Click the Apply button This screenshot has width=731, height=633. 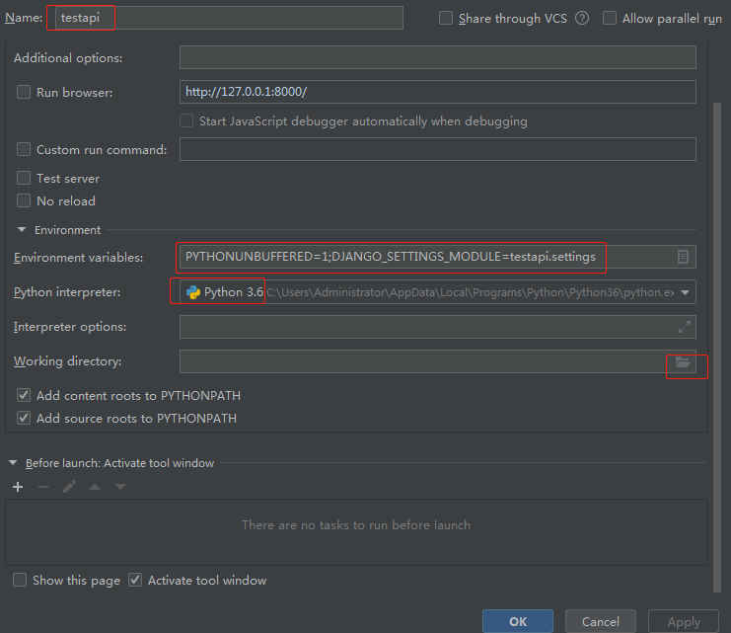pyautogui.click(x=684, y=621)
